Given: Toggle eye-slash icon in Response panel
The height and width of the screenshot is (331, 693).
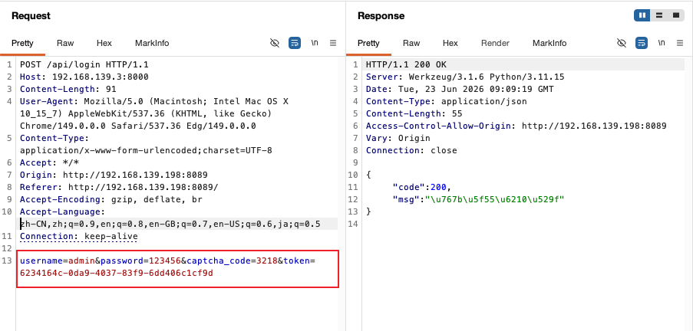Looking at the screenshot, I should 622,43.
